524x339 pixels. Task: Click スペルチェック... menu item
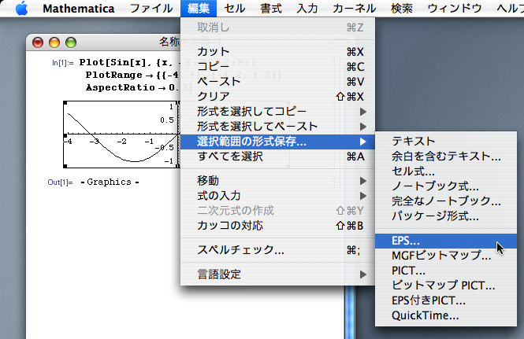pos(240,250)
